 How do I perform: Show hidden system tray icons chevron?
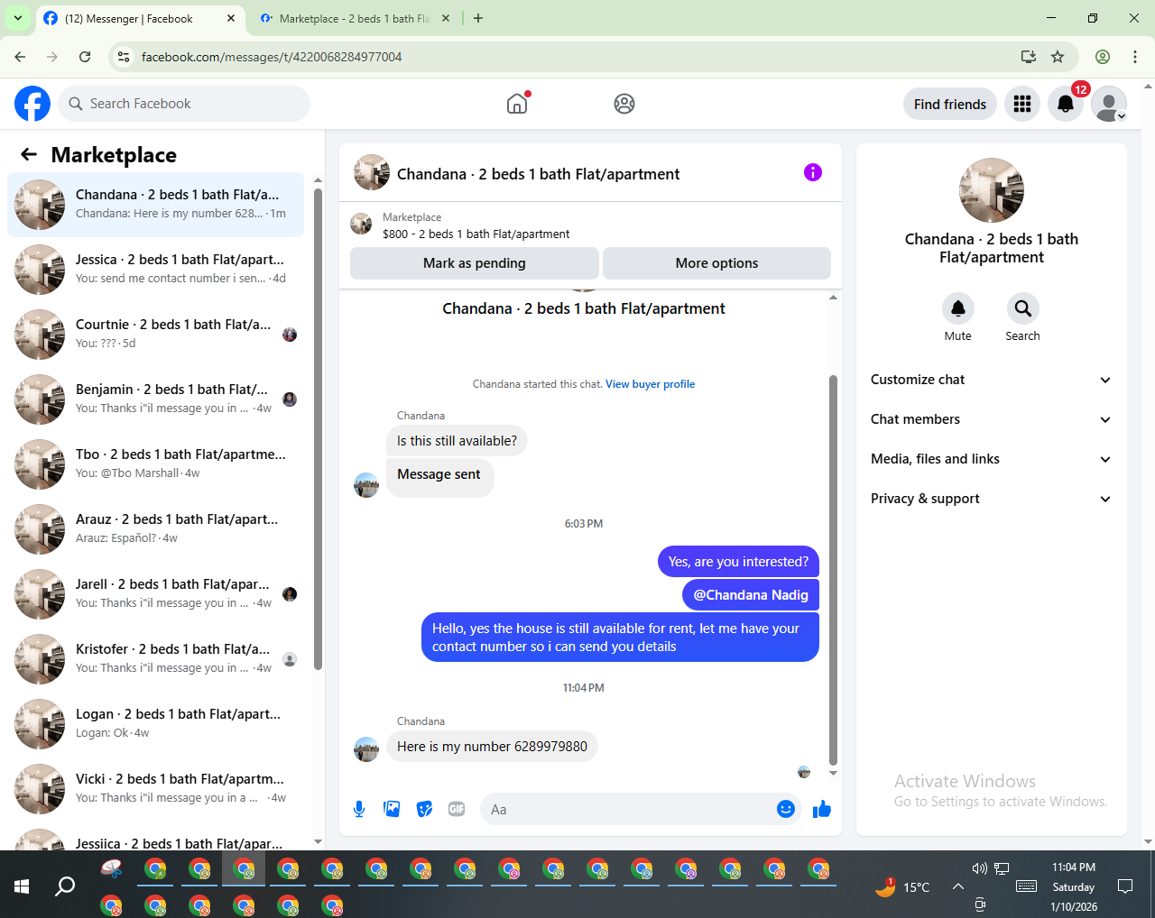[958, 886]
